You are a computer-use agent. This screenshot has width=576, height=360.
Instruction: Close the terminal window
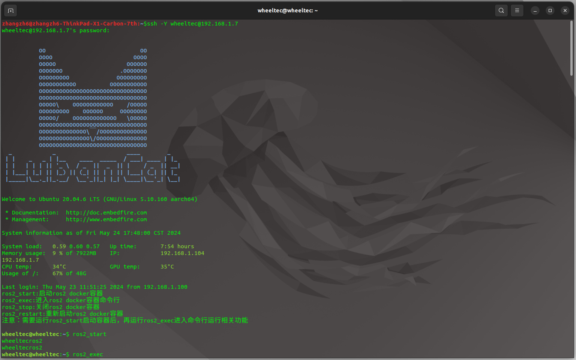click(565, 10)
